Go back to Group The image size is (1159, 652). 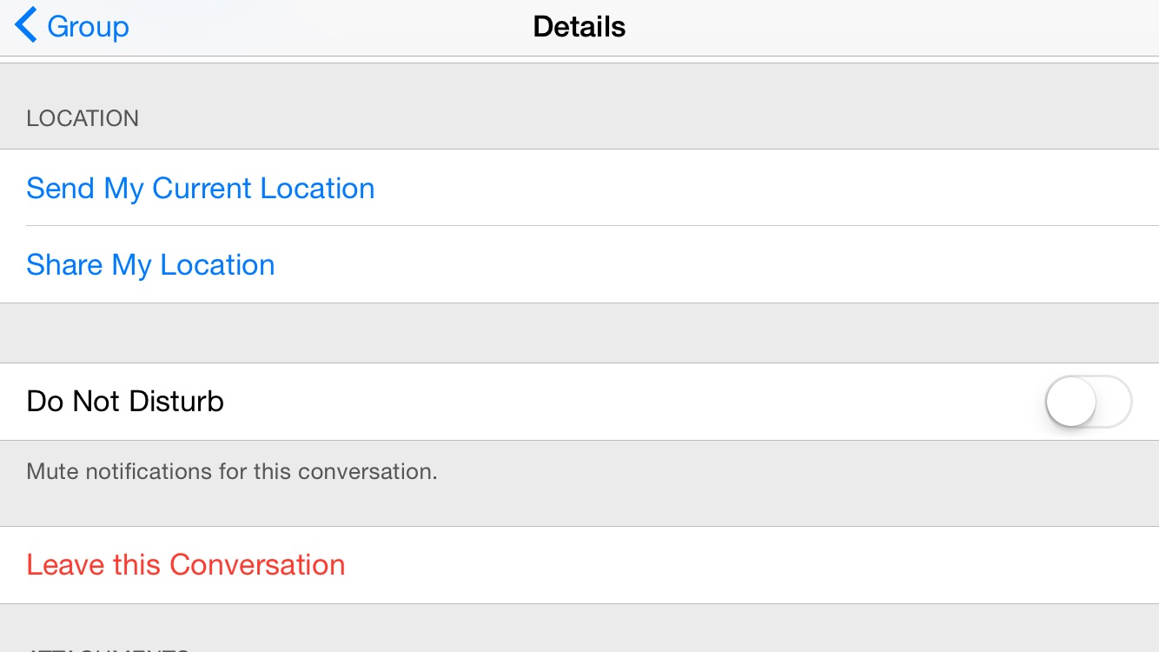click(72, 26)
